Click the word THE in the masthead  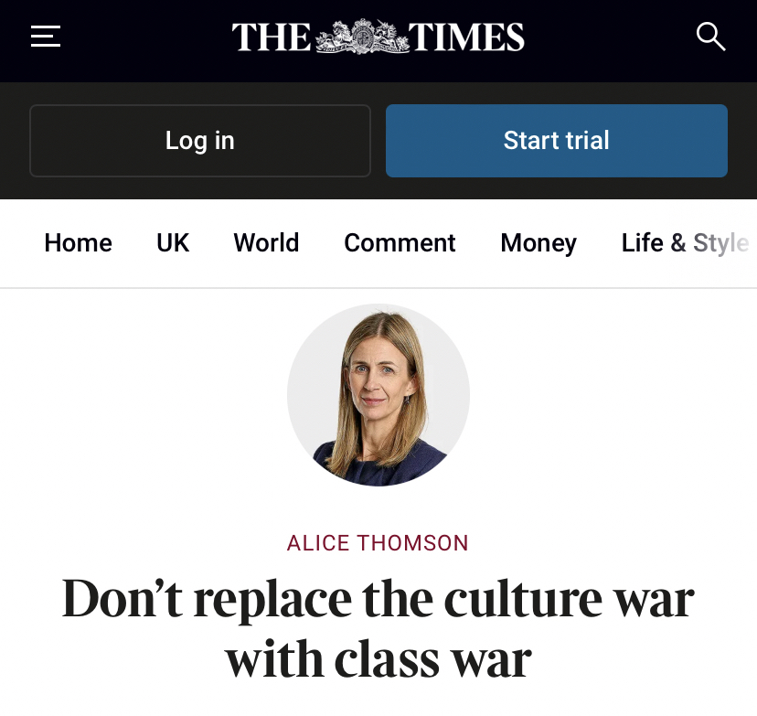(272, 37)
